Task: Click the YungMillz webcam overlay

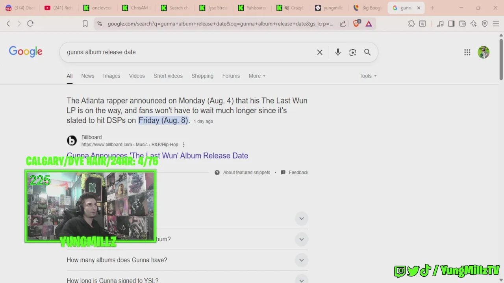Action: tap(91, 206)
